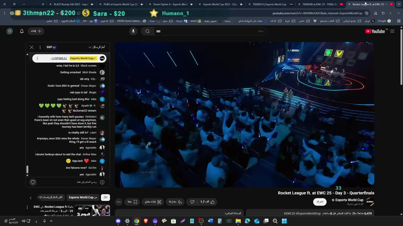403x226 pixels.
Task: Switch to Esports World Cup 2025 Club tab
Action: 220,4
